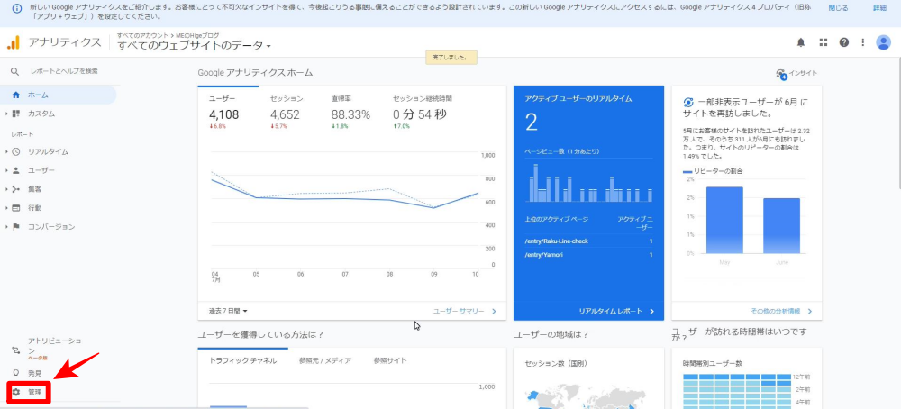This screenshot has width=901, height=409.
Task: Open the すべてのウェブサイトのデータ property dropdown
Action: [x=195, y=46]
